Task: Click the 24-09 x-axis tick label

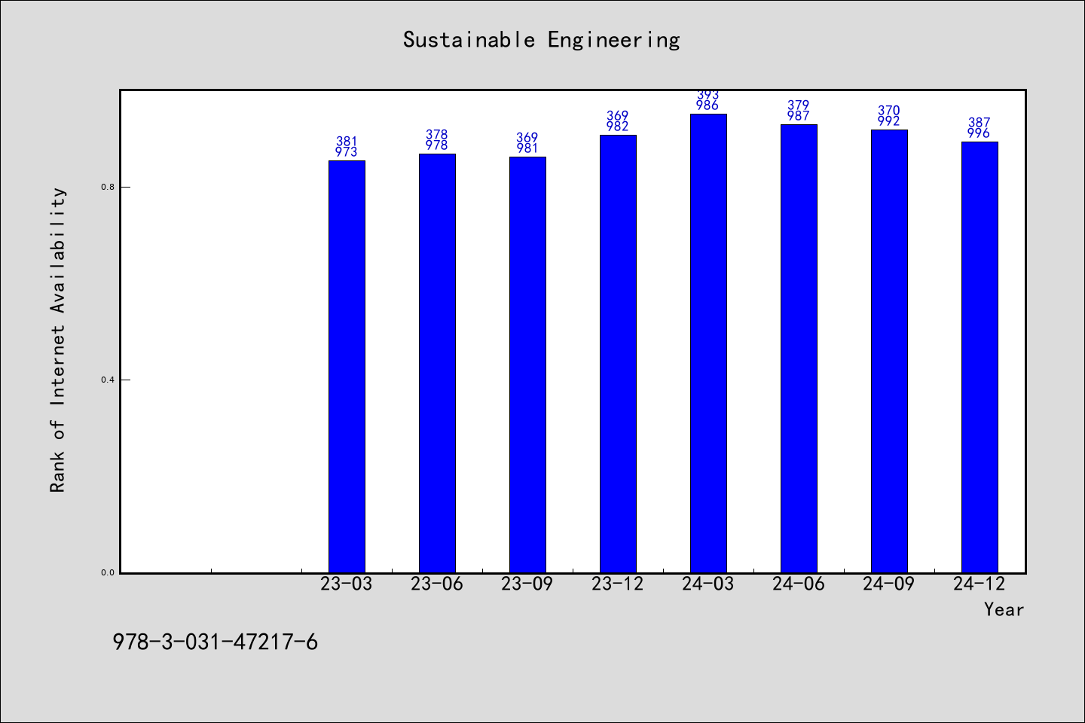Action: [889, 584]
